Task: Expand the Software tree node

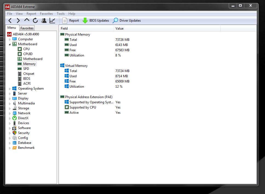Action: 10,128
